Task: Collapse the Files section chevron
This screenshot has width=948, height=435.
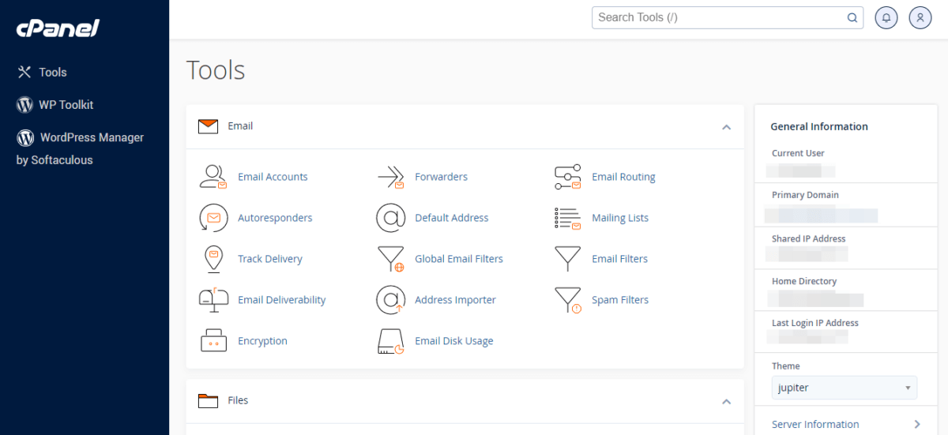Action: click(x=726, y=402)
